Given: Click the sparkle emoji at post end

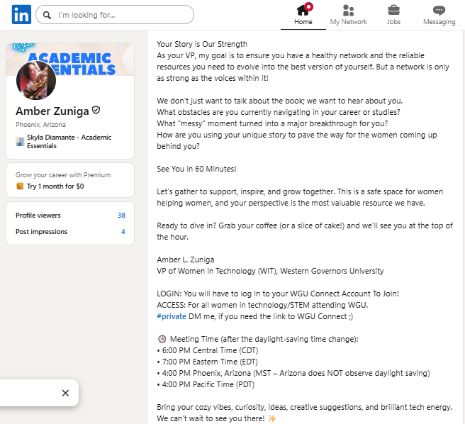Looking at the screenshot, I should [272, 418].
